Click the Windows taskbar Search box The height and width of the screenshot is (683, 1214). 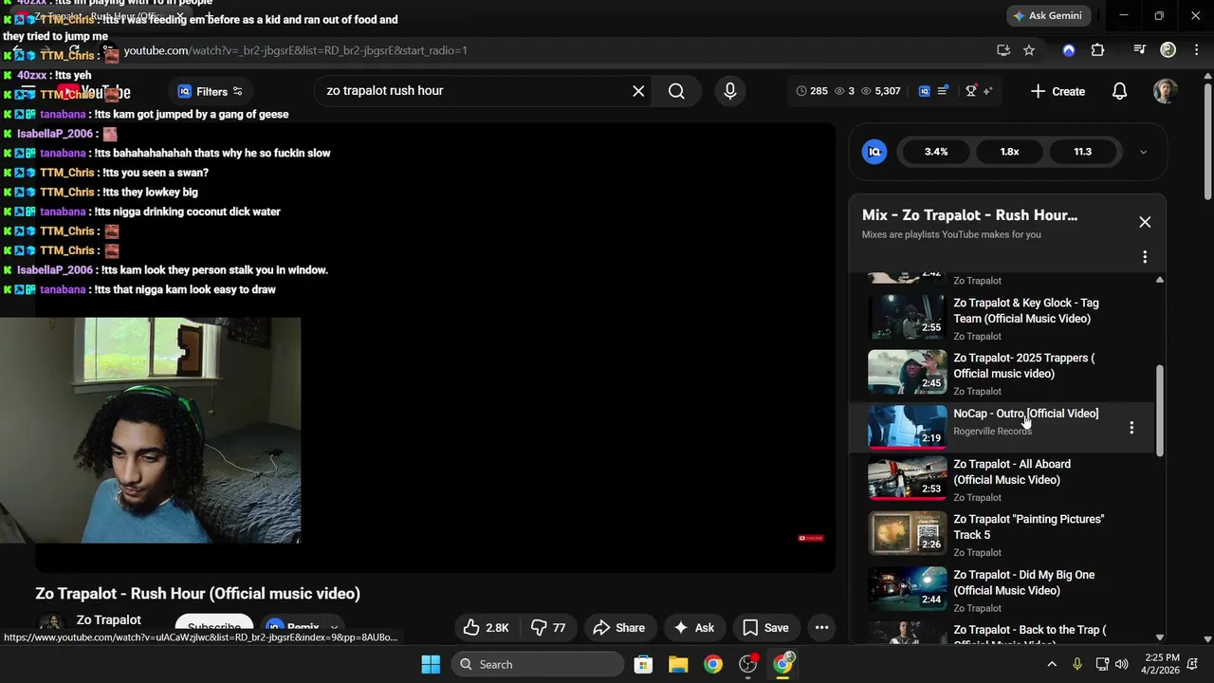pos(540,664)
